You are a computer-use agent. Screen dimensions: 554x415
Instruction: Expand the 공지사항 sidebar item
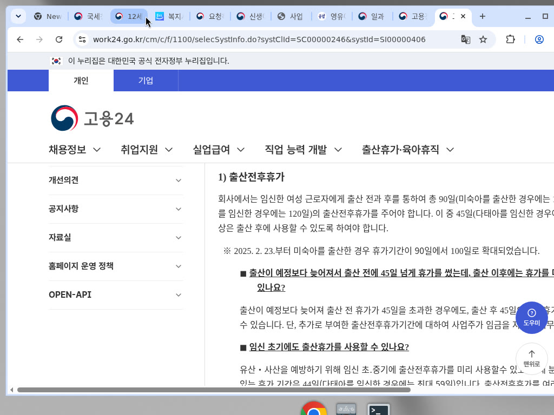point(116,209)
